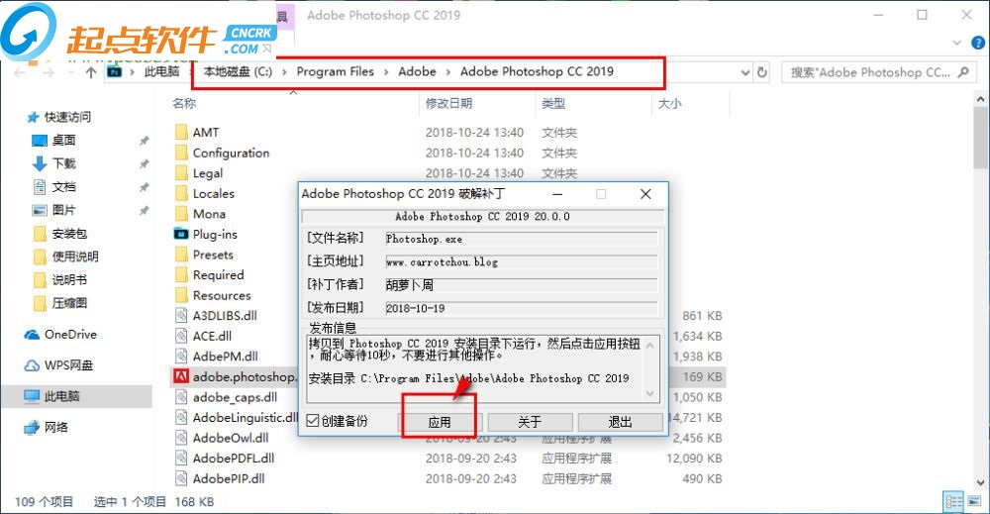Open 图片 in quick access sidebar

tap(63, 210)
